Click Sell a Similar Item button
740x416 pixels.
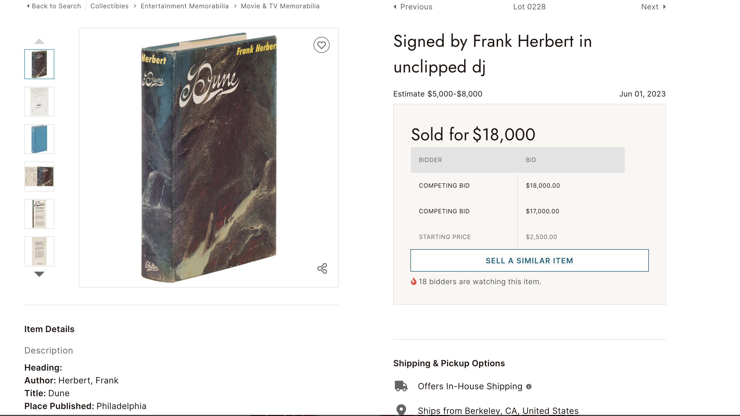529,261
